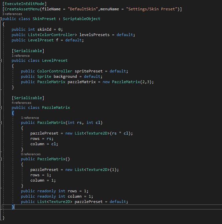
Task: Click the spritePreset field name
Action: click(x=89, y=71)
